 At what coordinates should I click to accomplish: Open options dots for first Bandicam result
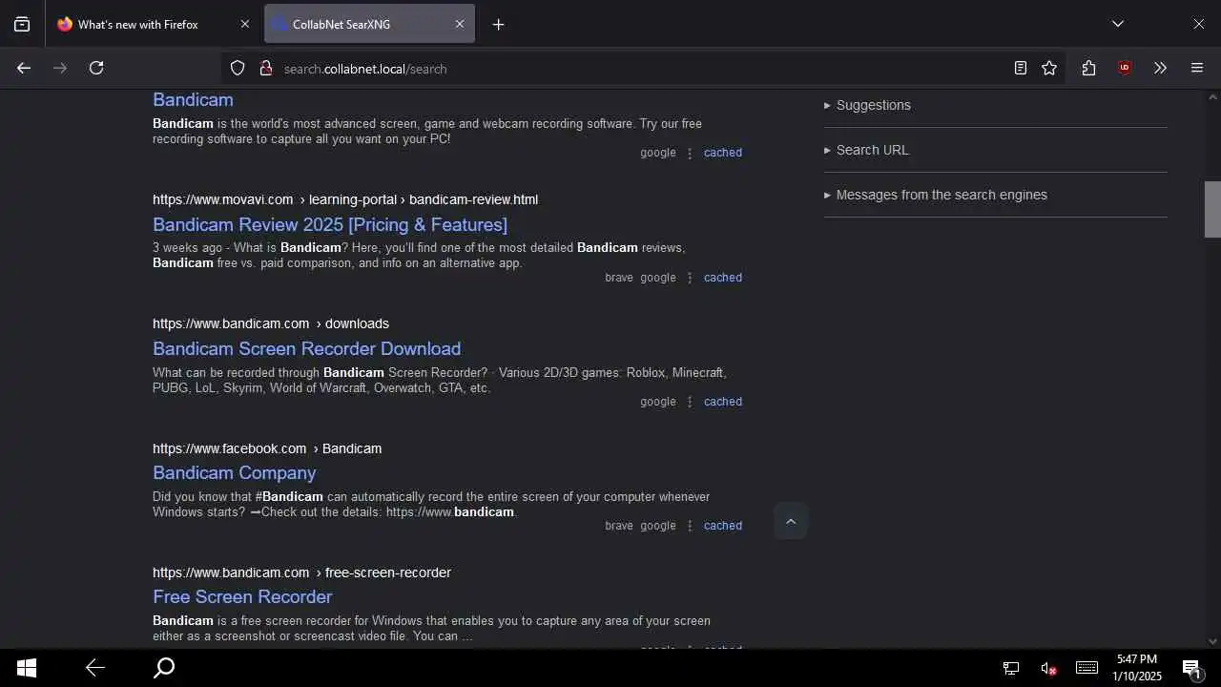click(x=690, y=153)
